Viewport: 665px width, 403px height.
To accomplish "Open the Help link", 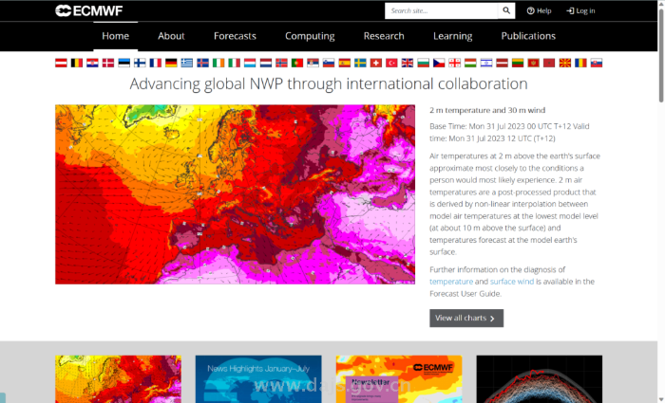I will coord(539,11).
